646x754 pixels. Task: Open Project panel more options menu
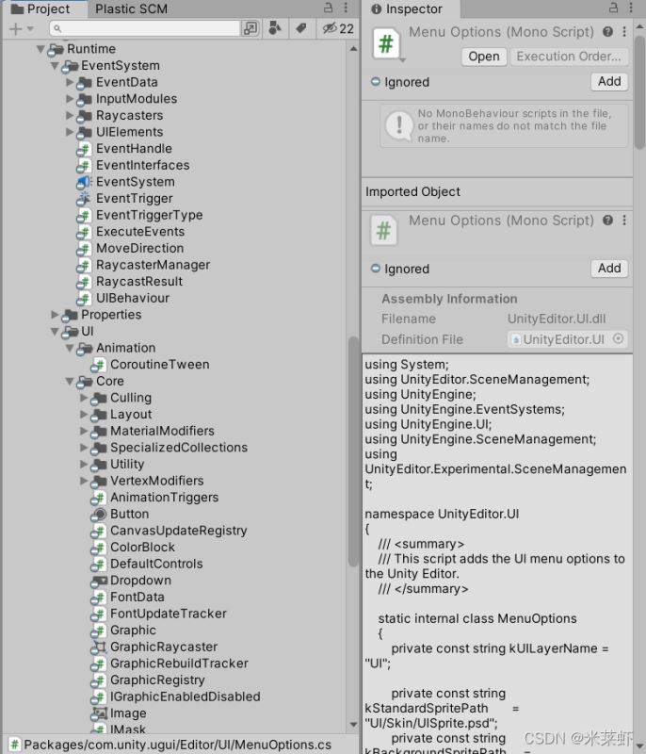346,8
